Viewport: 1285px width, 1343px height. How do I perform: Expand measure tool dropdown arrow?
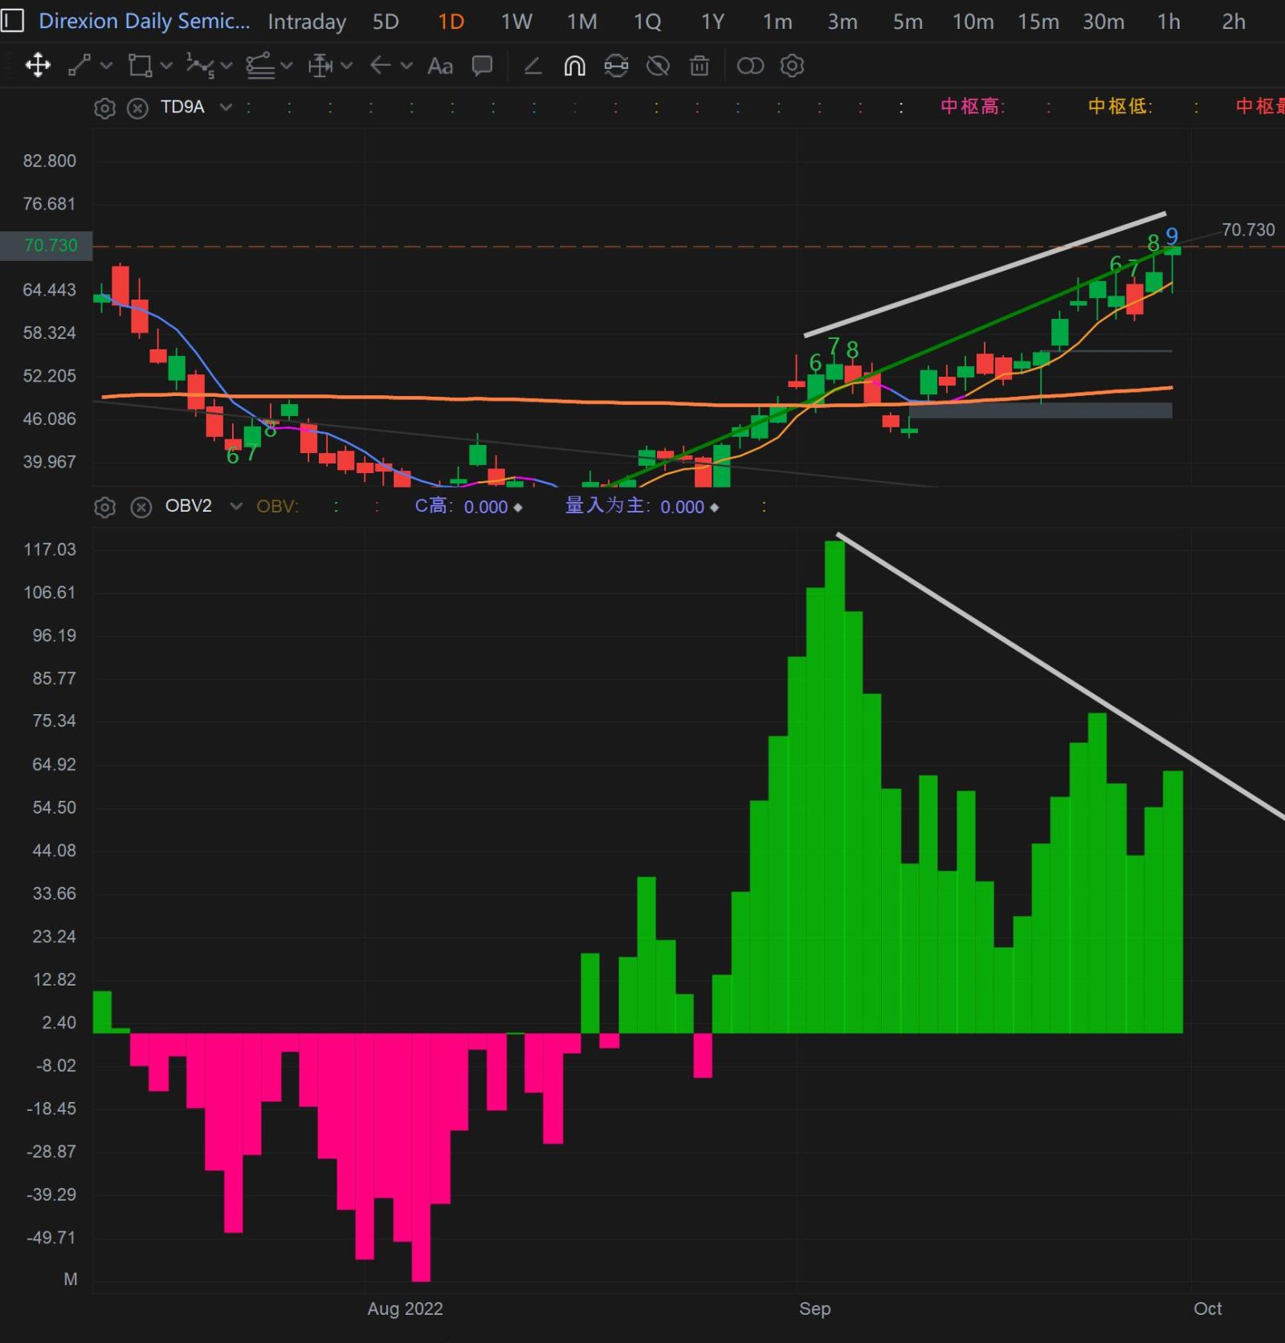(x=347, y=65)
